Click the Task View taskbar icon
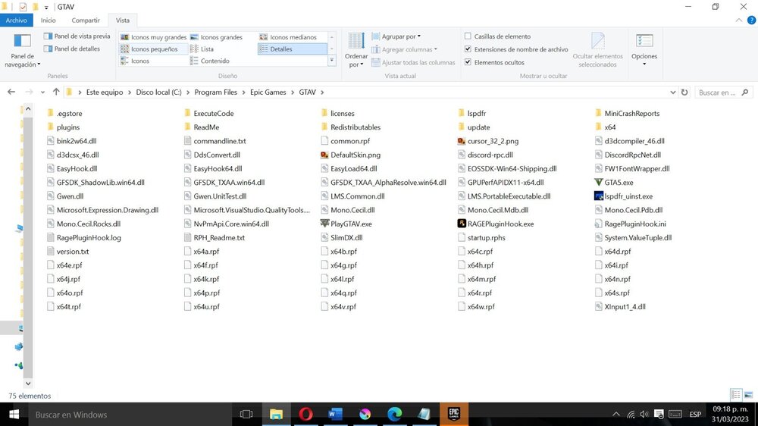758x426 pixels. pos(246,414)
